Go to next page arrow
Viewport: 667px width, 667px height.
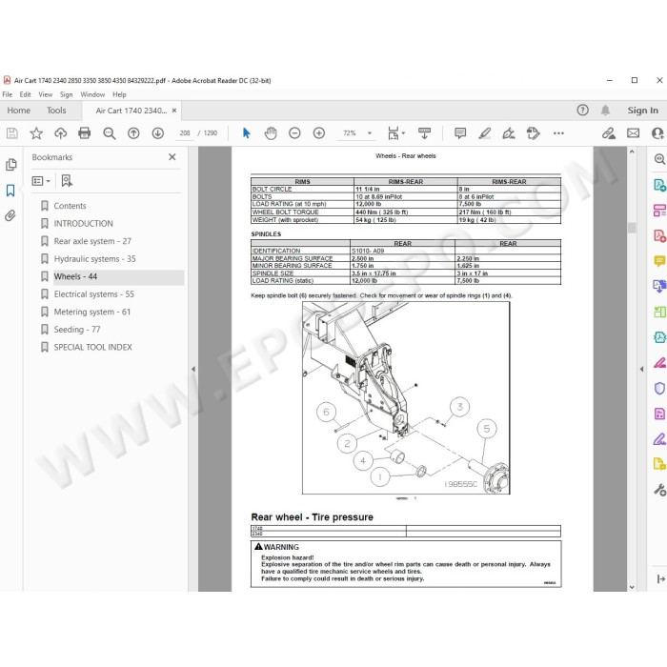click(x=158, y=133)
